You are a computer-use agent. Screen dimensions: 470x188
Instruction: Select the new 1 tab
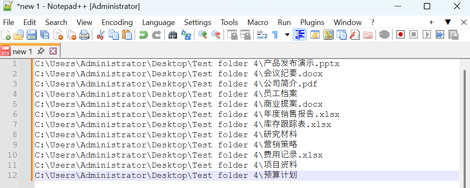(22, 52)
